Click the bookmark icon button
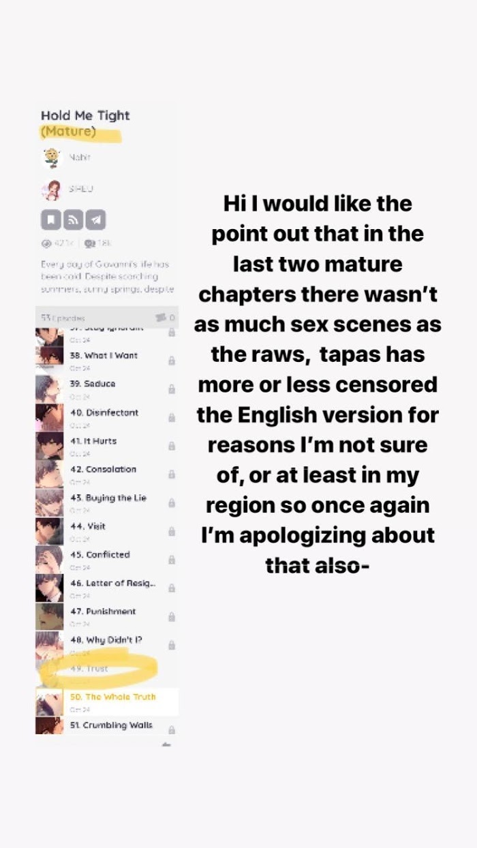 tap(51, 219)
